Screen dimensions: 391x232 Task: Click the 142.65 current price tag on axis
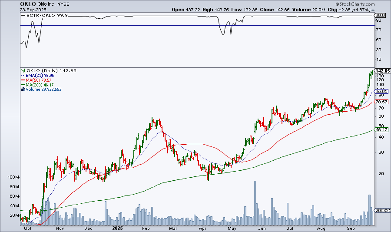[381, 71]
